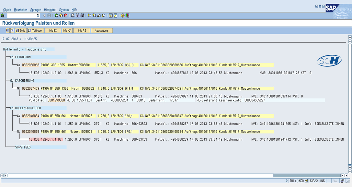Click the red Cancel icon
This screenshot has height=187, width=352.
pos(65,15)
